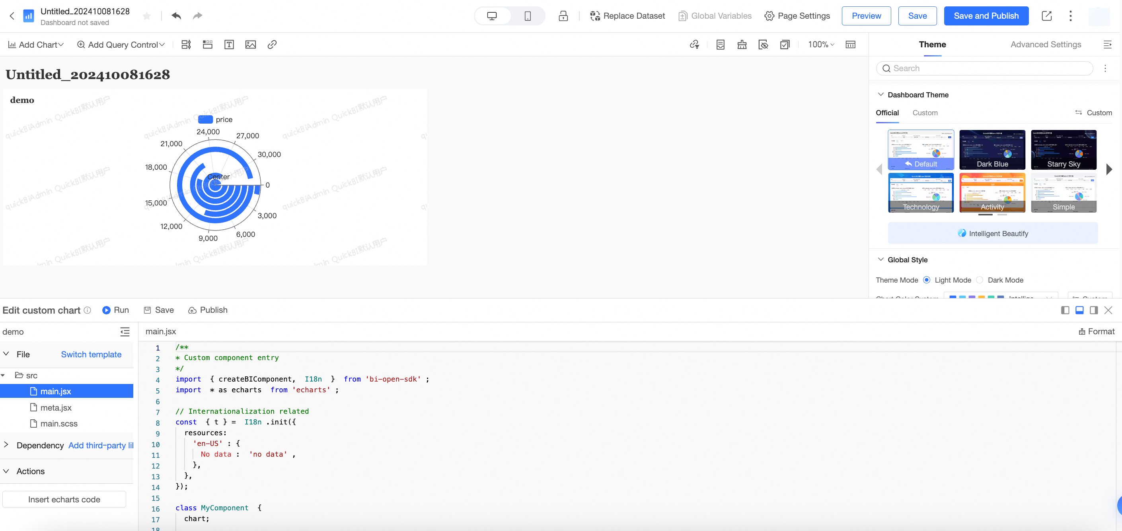This screenshot has width=1122, height=531.
Task: Open the 100% zoom dropdown
Action: pyautogui.click(x=820, y=45)
